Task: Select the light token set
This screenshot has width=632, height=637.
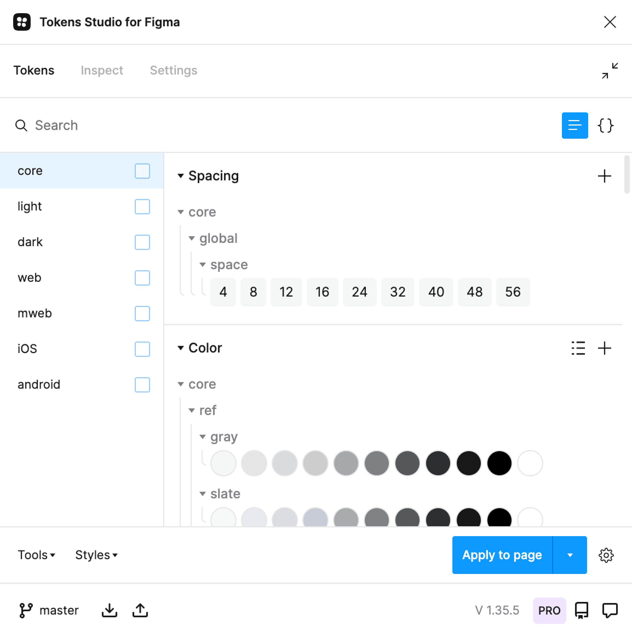Action: click(82, 207)
